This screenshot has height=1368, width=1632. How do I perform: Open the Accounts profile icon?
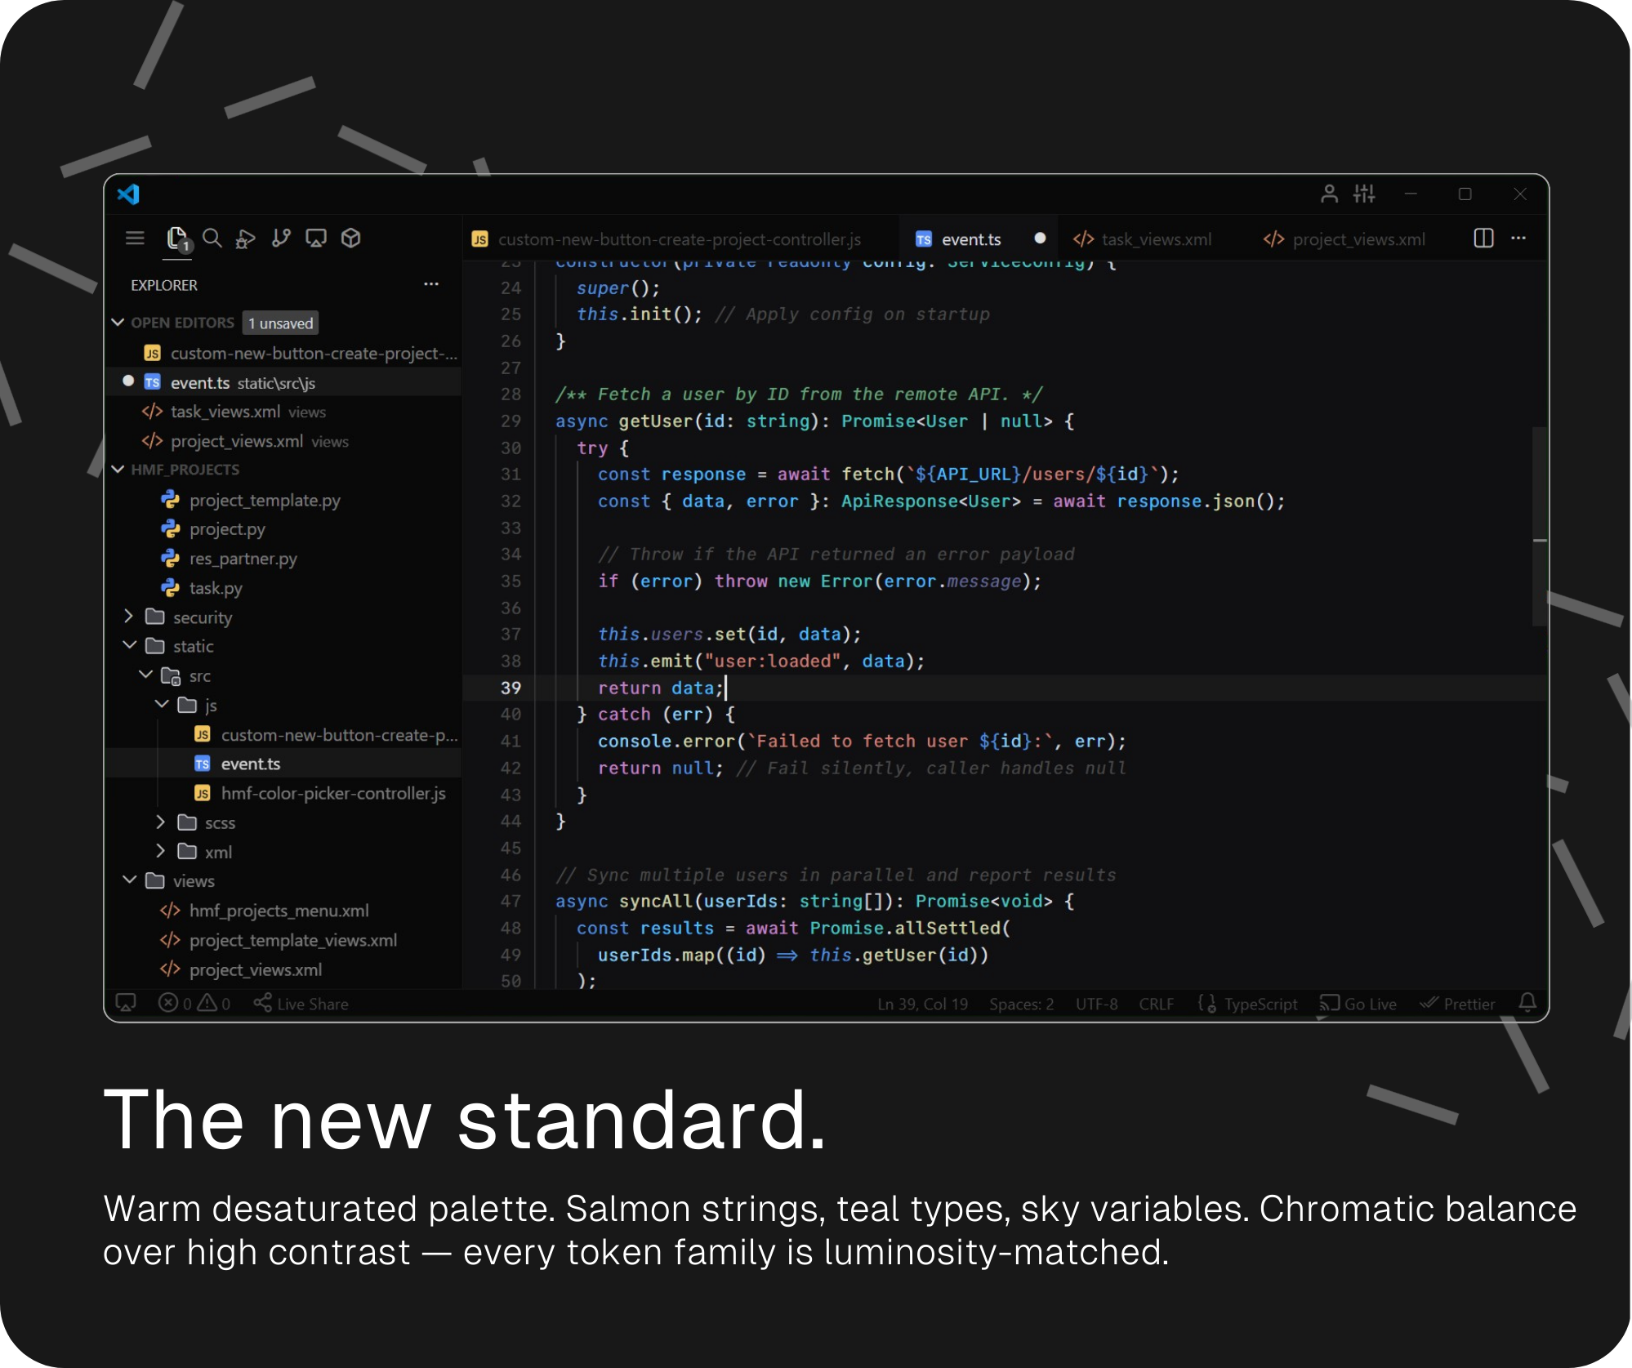pos(1329,194)
